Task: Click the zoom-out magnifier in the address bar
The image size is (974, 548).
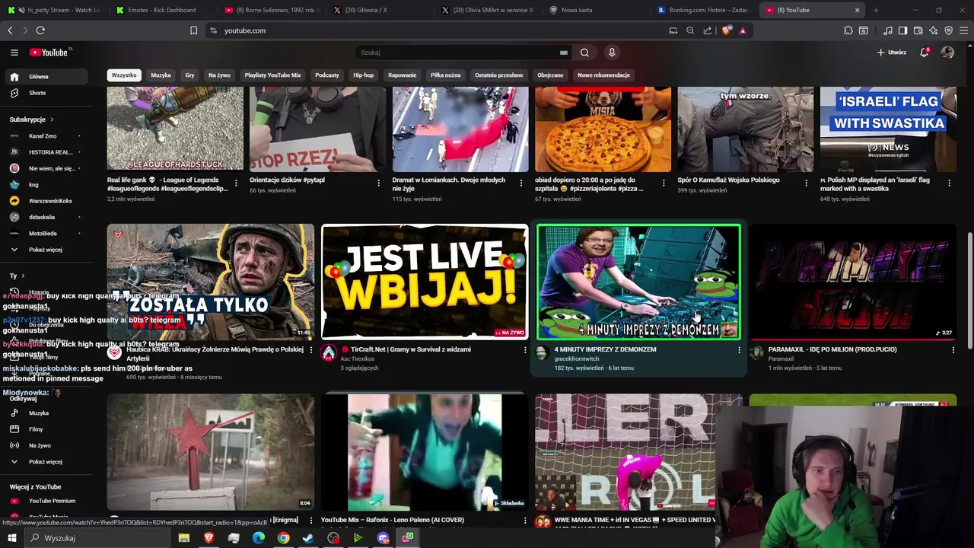Action: pyautogui.click(x=690, y=30)
